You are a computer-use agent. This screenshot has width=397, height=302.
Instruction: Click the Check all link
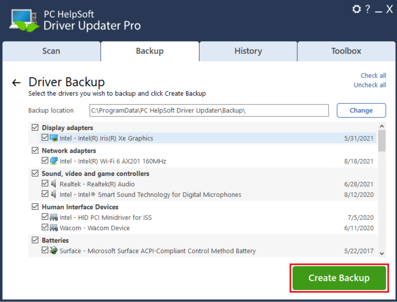coord(373,75)
